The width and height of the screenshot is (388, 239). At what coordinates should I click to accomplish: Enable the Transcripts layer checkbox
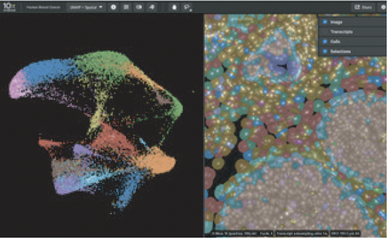point(325,31)
